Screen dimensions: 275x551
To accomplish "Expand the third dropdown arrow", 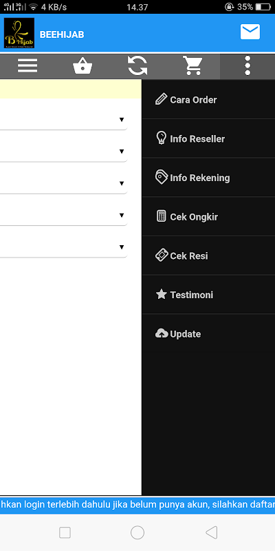I will coord(122,183).
